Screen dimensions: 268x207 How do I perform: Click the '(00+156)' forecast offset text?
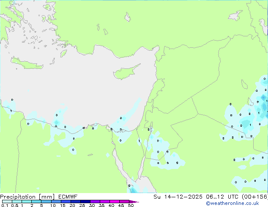click(x=255, y=197)
